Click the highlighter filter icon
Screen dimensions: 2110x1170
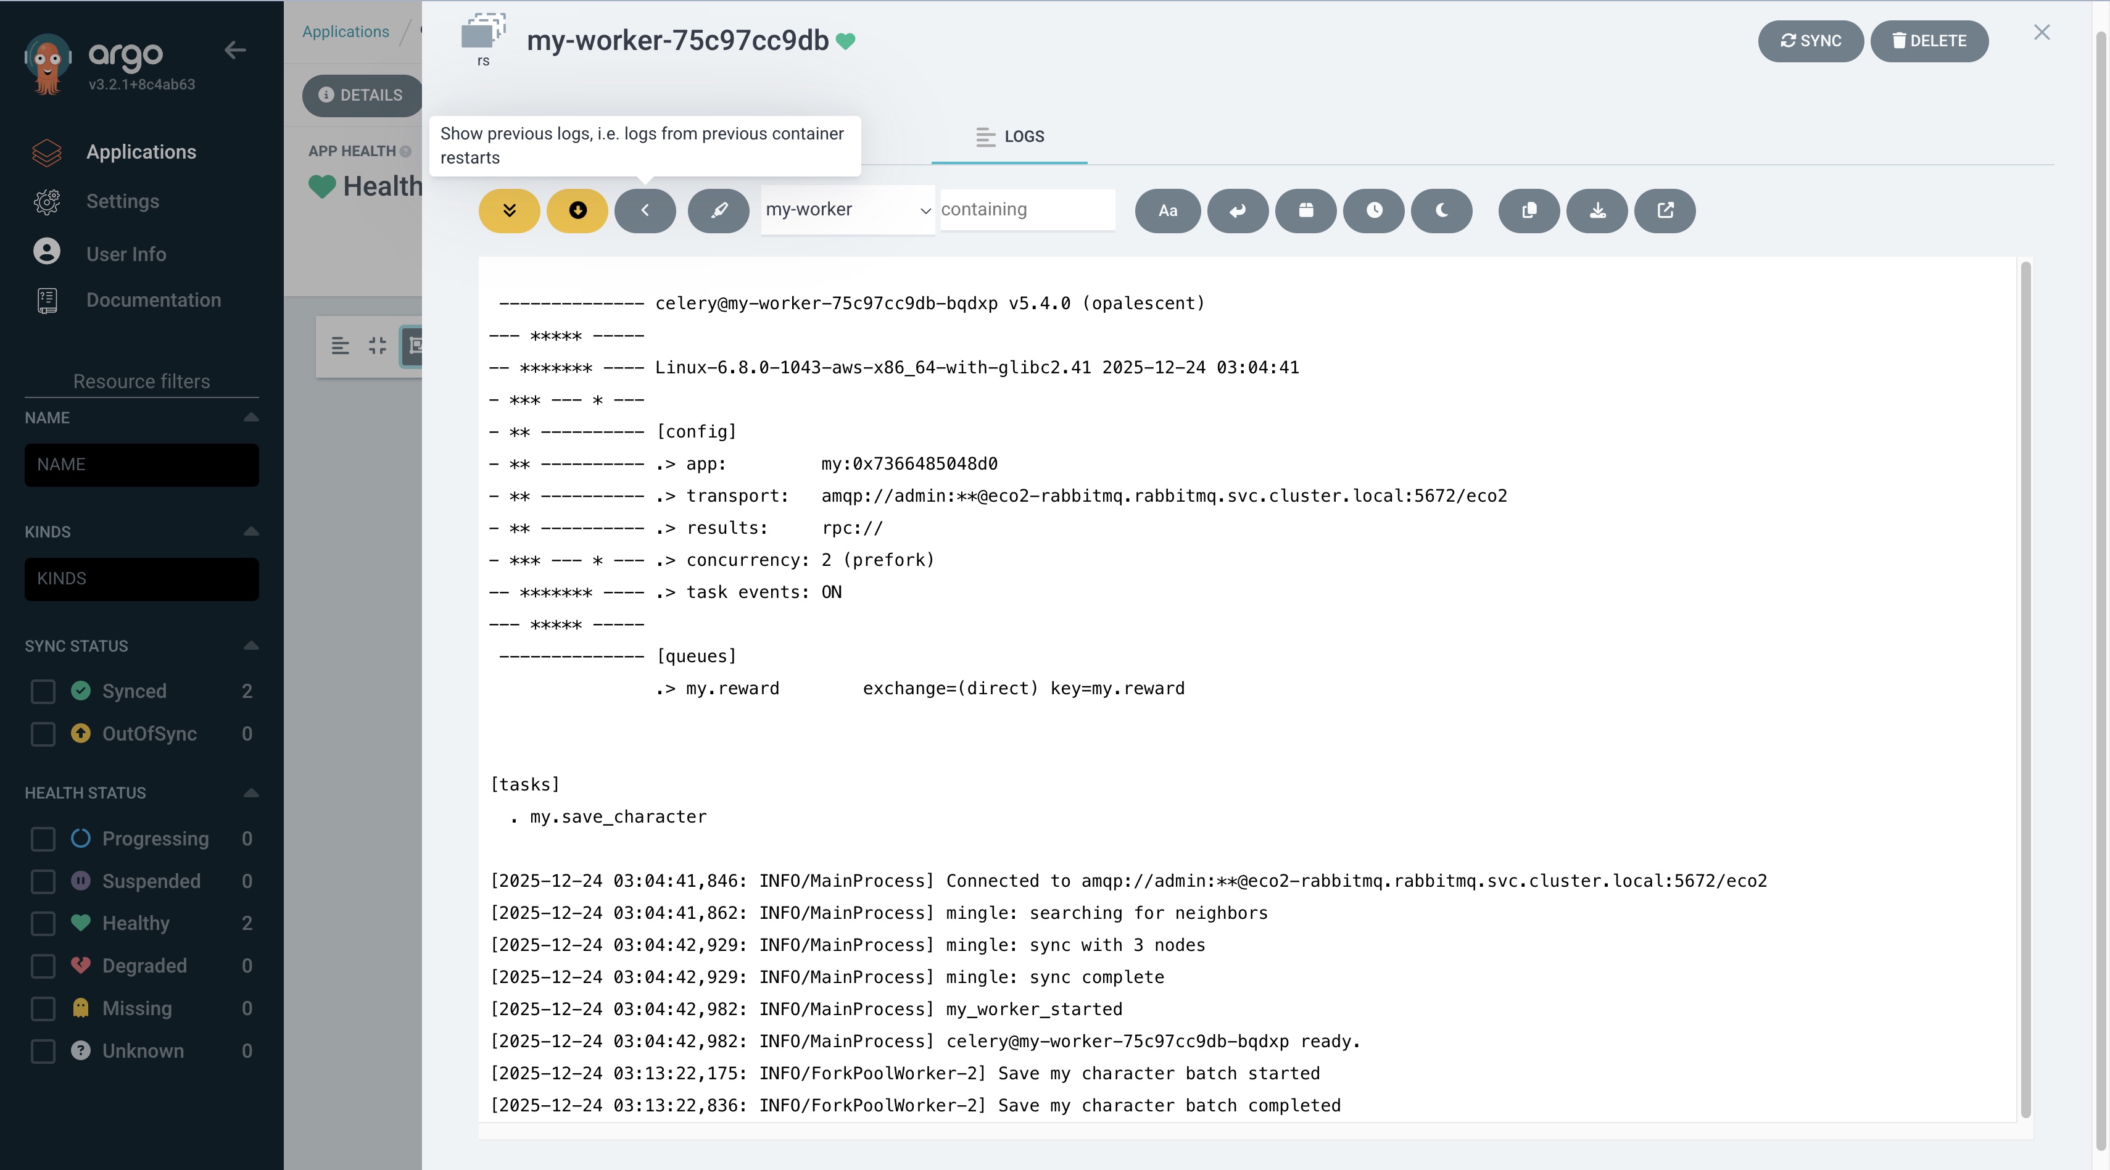(x=718, y=210)
